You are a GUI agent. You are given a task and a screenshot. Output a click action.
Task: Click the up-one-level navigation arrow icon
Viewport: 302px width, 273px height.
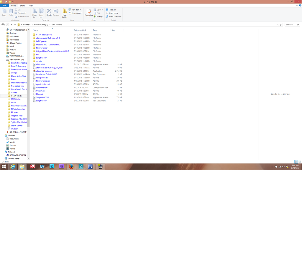tap(15, 25)
